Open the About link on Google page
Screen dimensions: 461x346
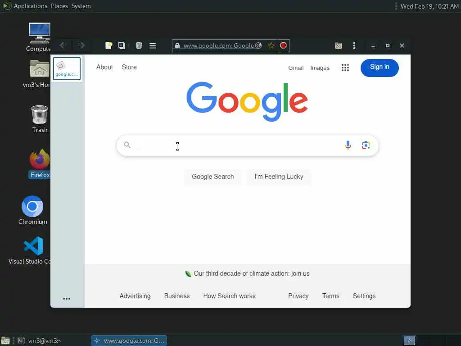104,67
